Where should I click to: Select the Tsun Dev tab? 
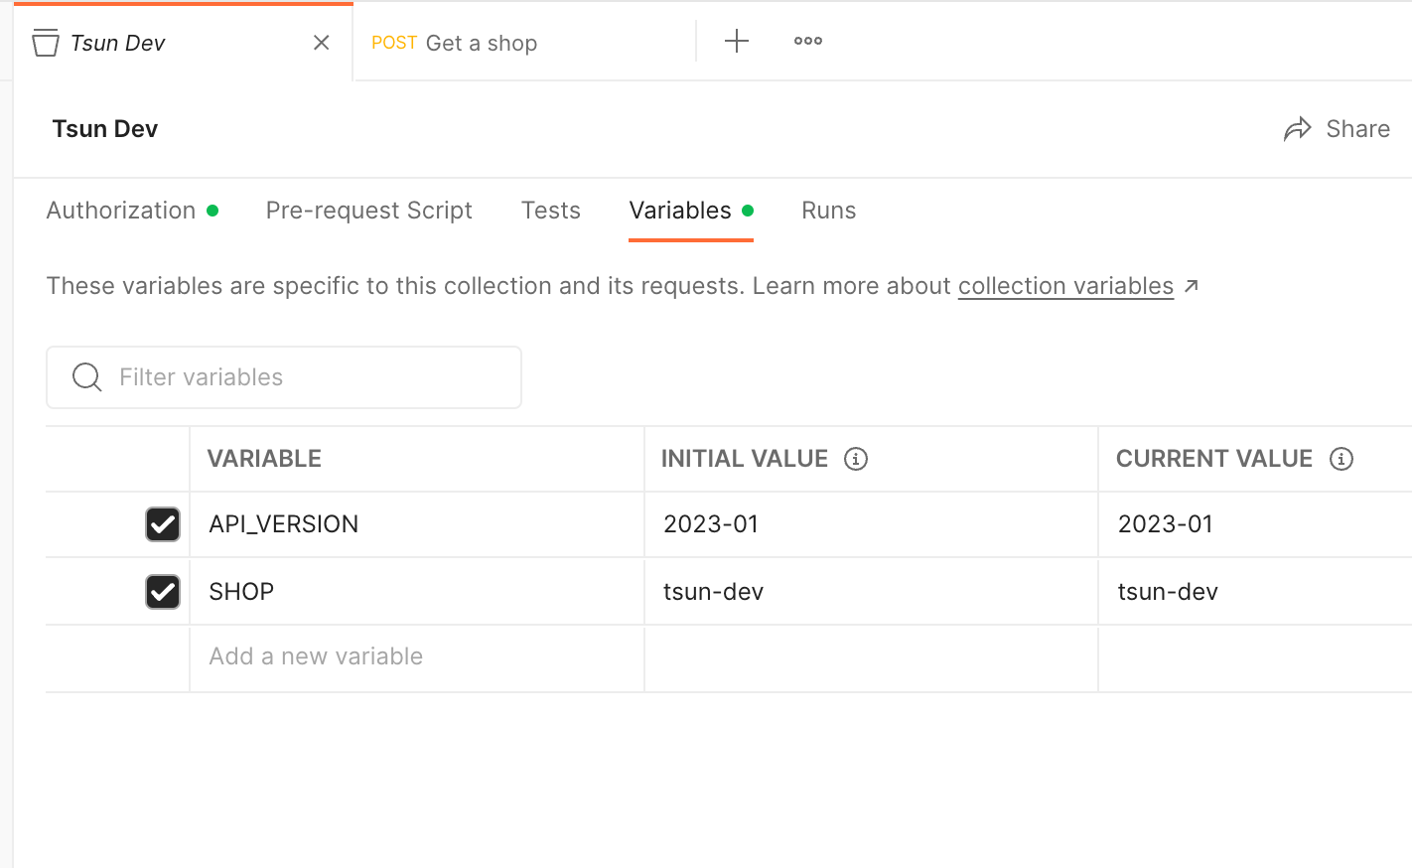(x=183, y=43)
